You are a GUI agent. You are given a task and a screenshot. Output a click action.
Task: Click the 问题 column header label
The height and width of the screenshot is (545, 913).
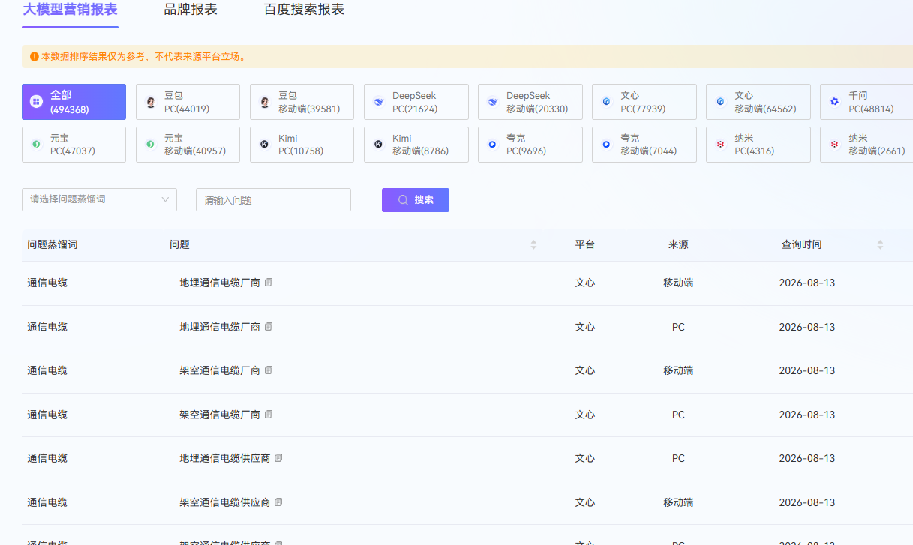(x=179, y=244)
